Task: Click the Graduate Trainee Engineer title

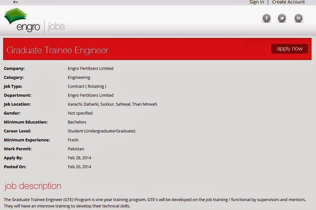Action: [x=58, y=50]
